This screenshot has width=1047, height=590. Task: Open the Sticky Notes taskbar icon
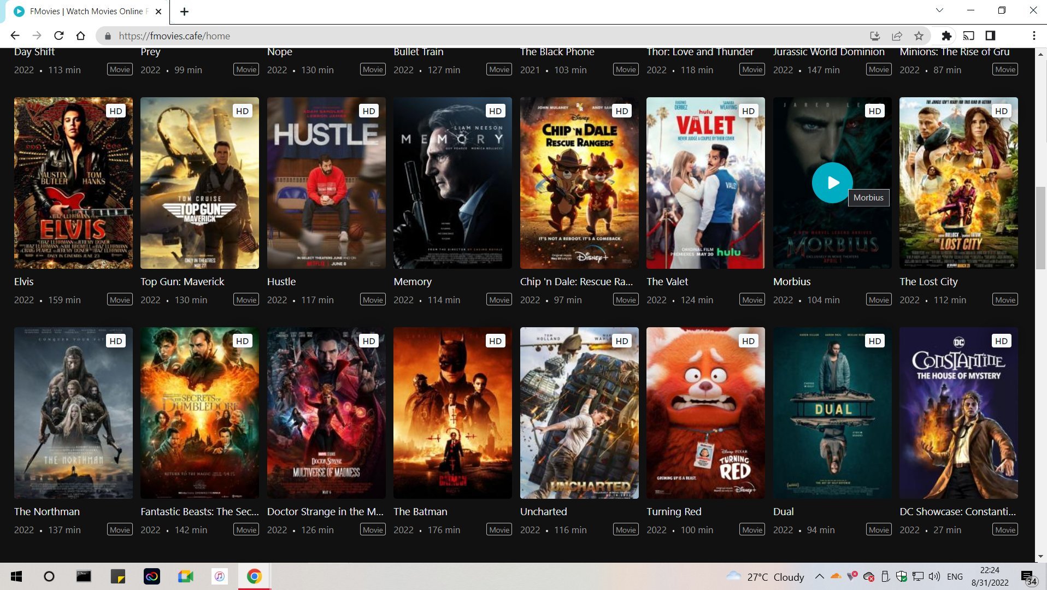pyautogui.click(x=117, y=576)
